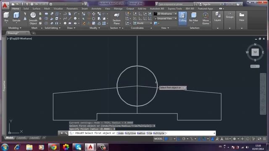This screenshot has height=151, width=269.
Task: Click the TOP face of the ViewCube
Action: click(255, 52)
